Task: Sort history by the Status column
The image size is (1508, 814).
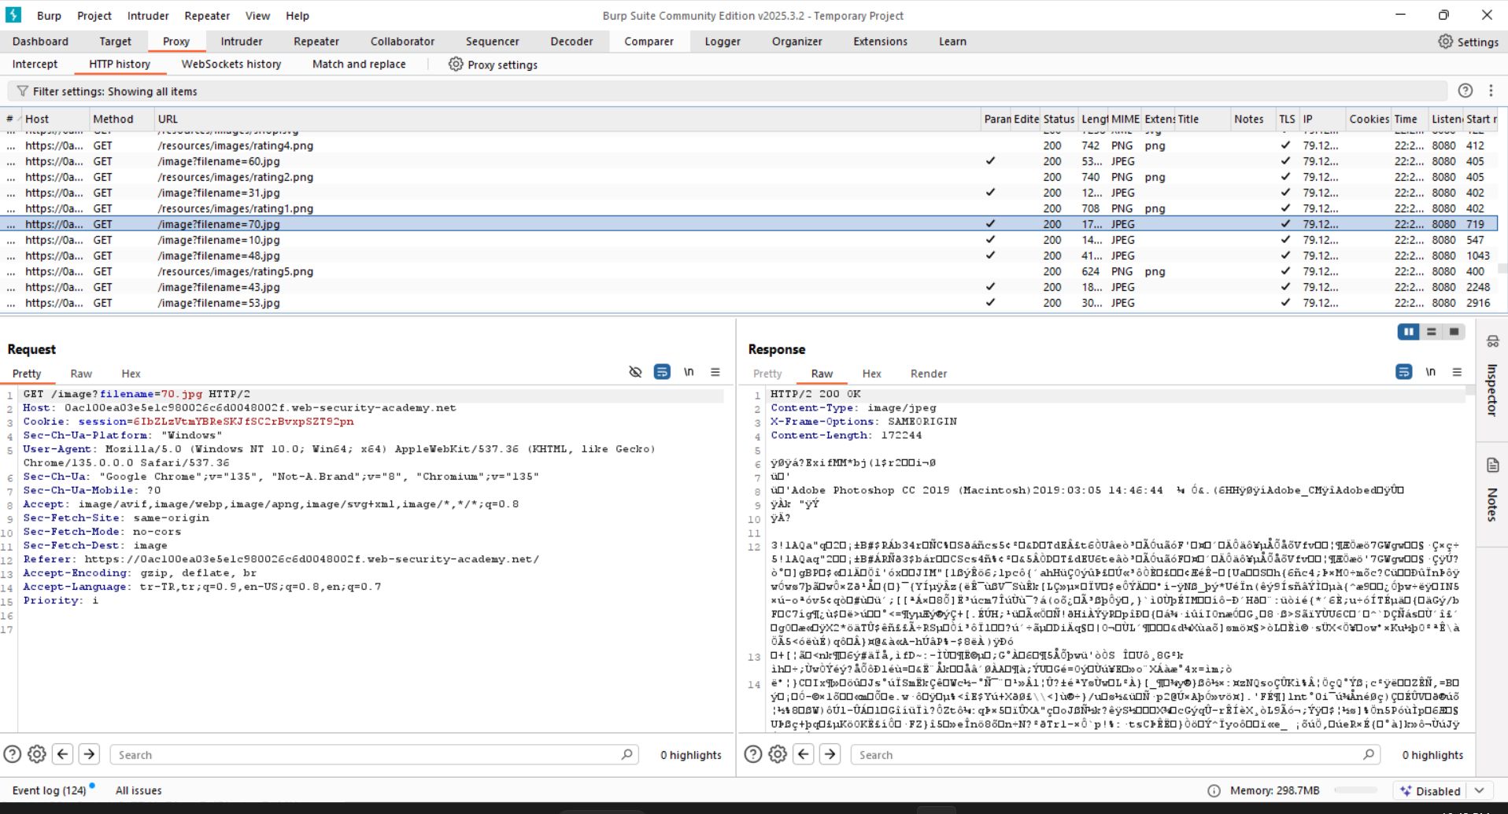Action: coord(1059,119)
